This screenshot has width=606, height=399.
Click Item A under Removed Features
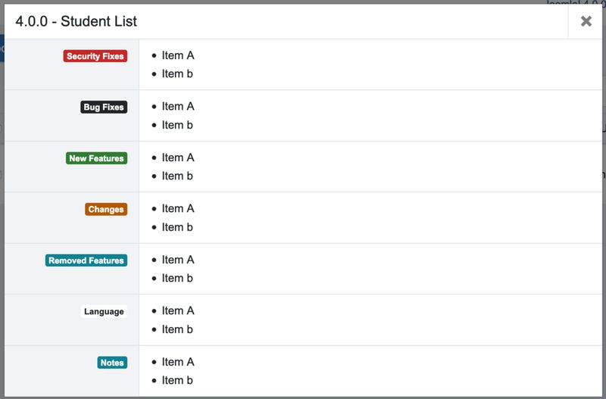click(x=178, y=260)
